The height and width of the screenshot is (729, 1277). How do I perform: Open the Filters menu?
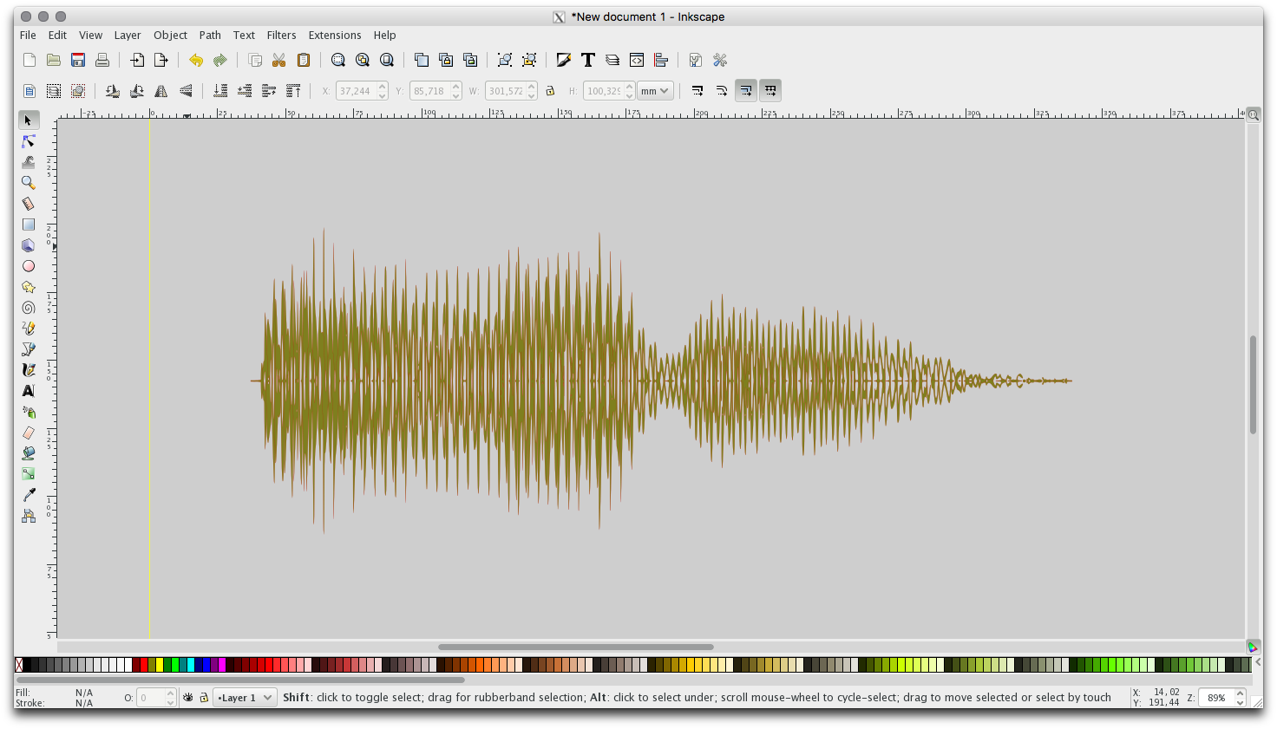click(281, 36)
